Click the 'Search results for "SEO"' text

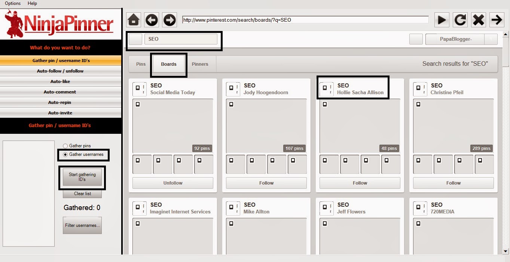tap(455, 64)
